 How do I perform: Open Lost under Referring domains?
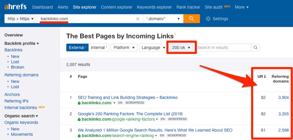[x=15, y=87]
